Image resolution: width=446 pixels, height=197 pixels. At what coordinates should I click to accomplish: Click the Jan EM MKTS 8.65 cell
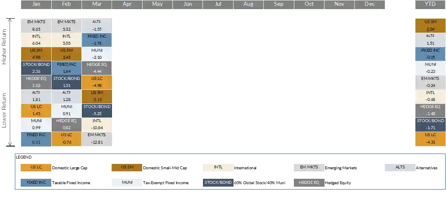[x=36, y=26]
